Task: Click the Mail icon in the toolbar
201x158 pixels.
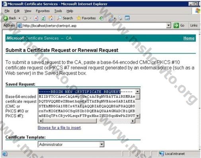Action: (111, 18)
